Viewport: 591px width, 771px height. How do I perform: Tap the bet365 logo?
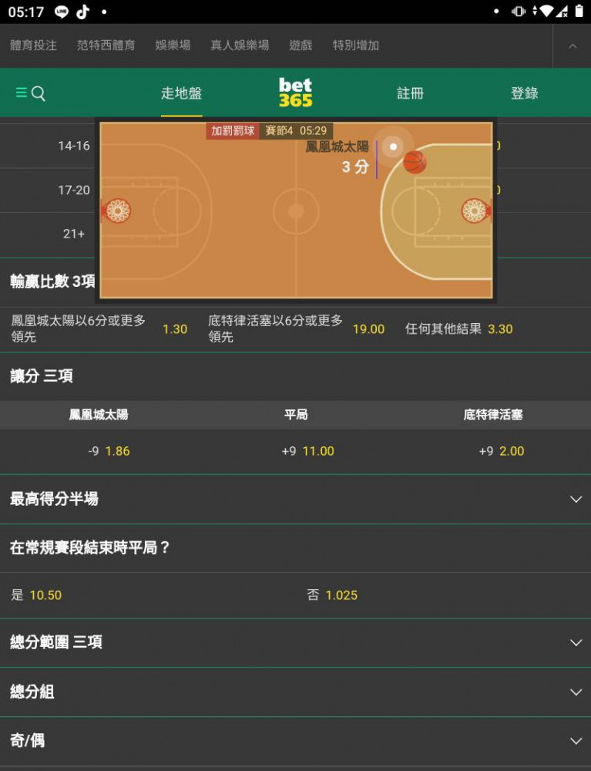(x=295, y=93)
